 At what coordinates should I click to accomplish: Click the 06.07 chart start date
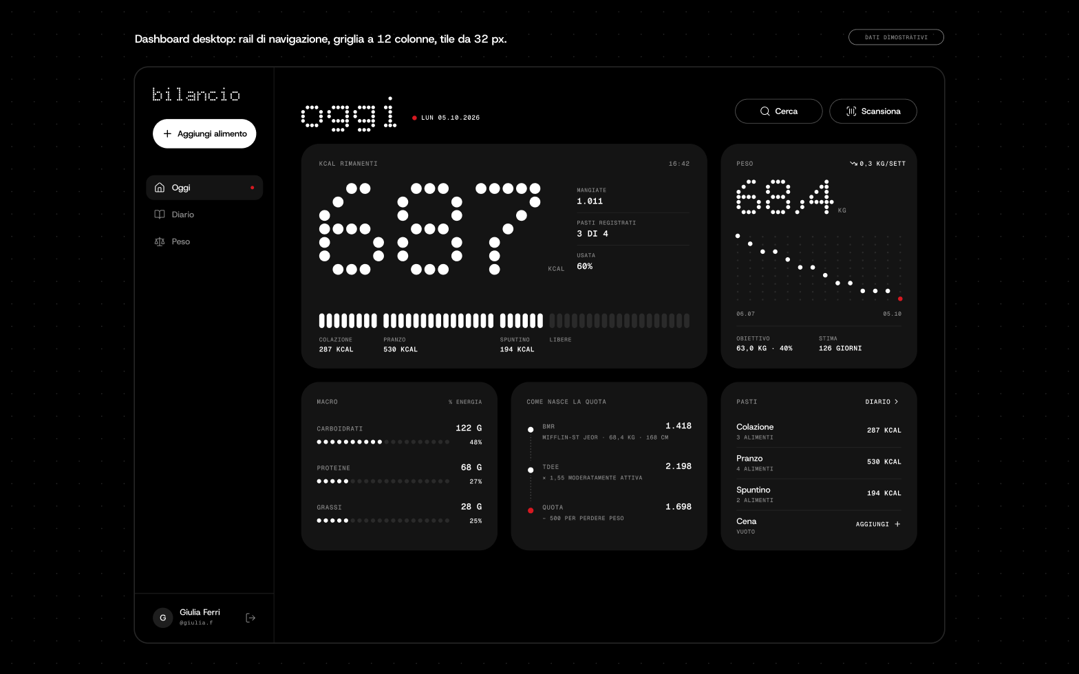pos(745,314)
